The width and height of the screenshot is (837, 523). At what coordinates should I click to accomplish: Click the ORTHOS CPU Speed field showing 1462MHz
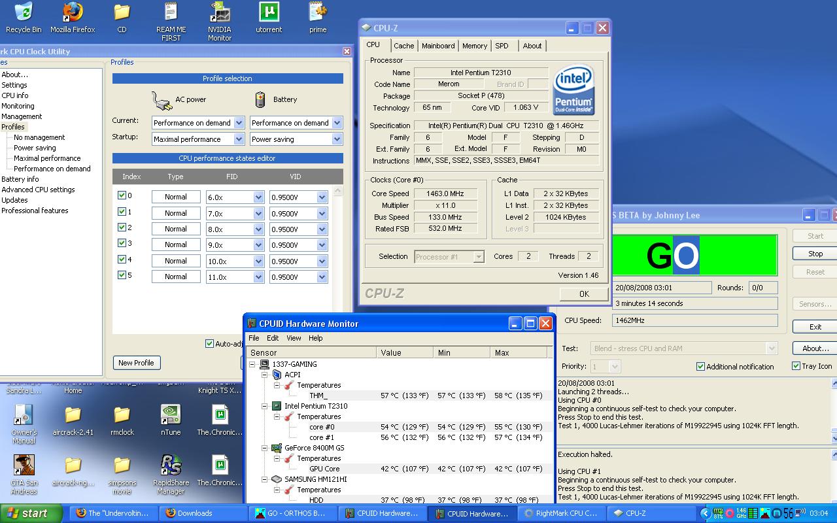694,320
